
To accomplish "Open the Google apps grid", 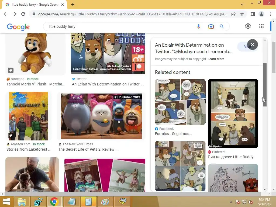I will 261,26.
